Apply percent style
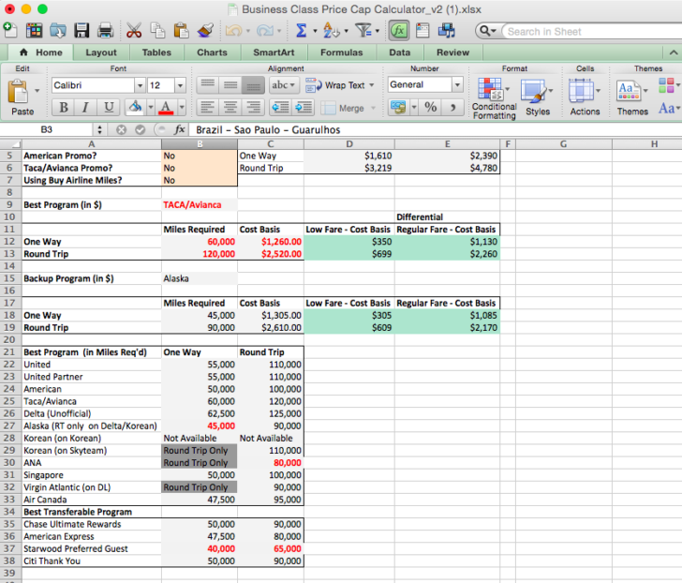Image resolution: width=682 pixels, height=583 pixels. pos(431,107)
